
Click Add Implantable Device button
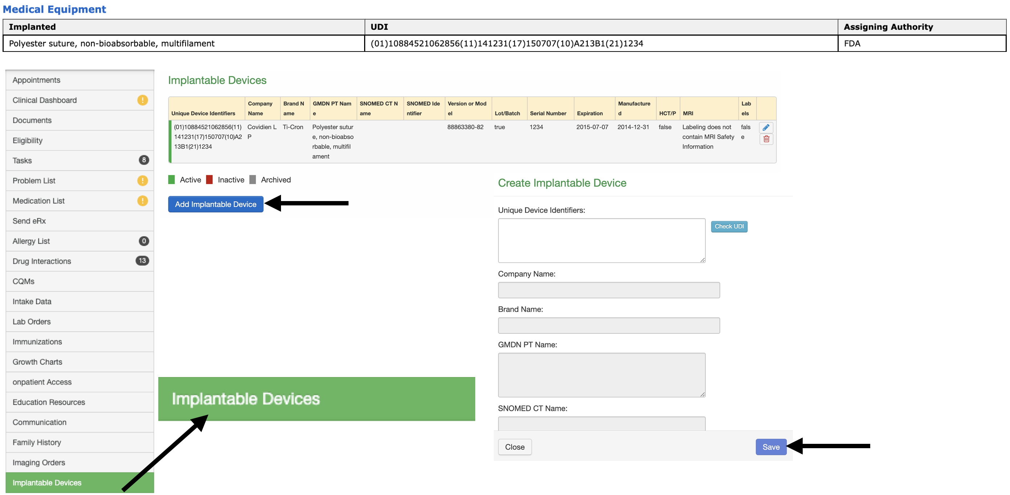tap(215, 204)
